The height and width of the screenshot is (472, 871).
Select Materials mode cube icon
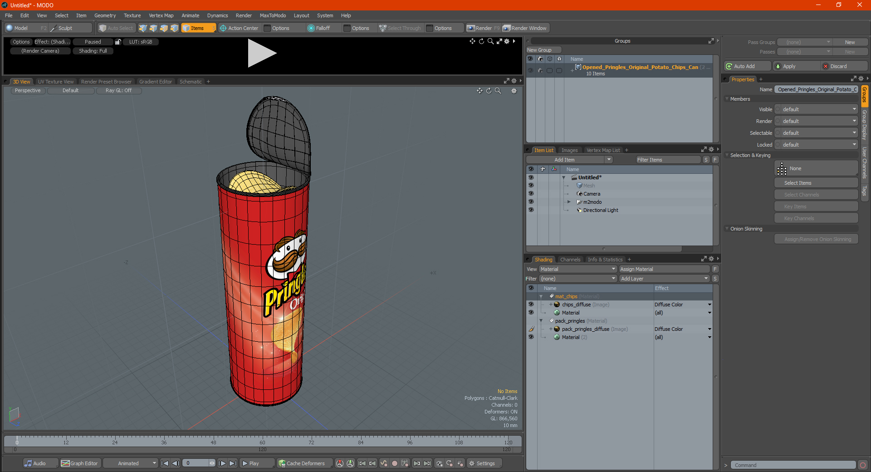pos(174,28)
